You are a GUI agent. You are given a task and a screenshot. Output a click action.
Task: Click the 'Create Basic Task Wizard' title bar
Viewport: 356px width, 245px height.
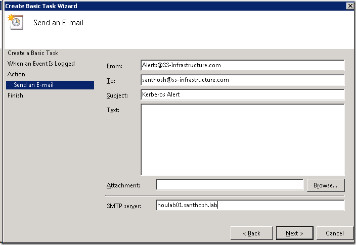click(152, 6)
